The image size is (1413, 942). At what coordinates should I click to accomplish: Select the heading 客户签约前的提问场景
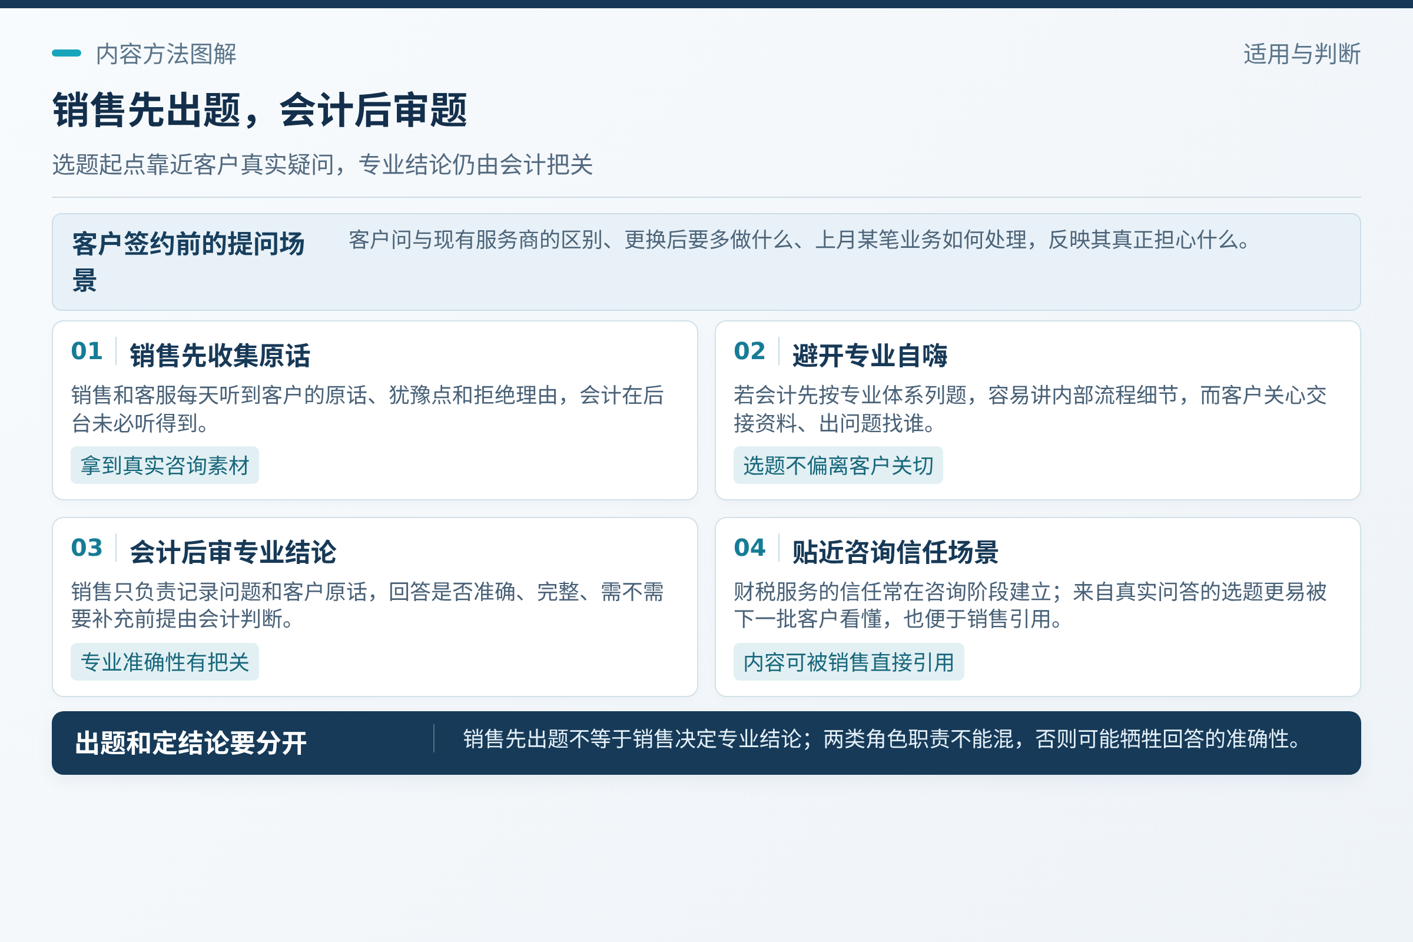188,262
